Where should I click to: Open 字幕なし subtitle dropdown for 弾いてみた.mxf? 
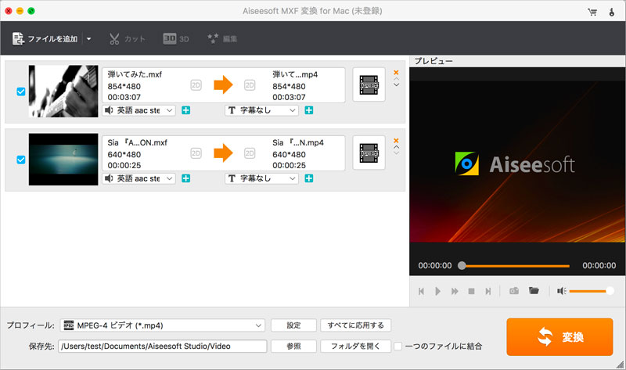[262, 110]
